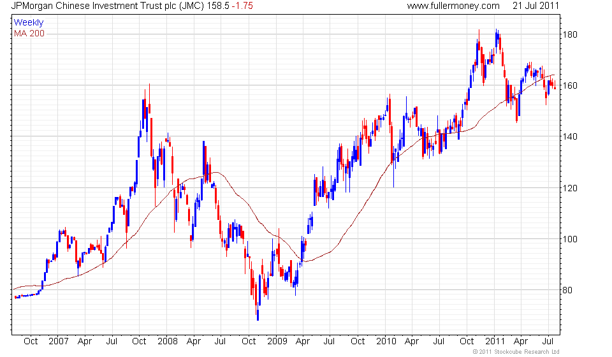
Task: Click the Apr label right after 2010
Action: [412, 341]
